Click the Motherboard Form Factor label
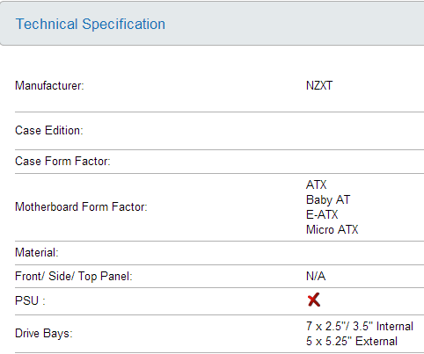The image size is (424, 354). 81,207
